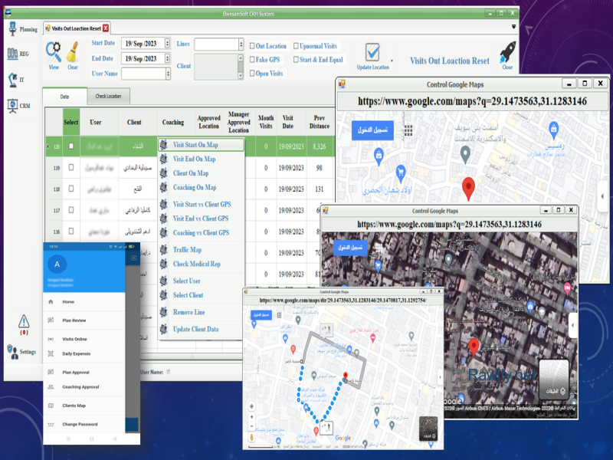Open the Start Date picker dropdown
Image resolution: width=613 pixels, height=460 pixels.
coord(167,43)
